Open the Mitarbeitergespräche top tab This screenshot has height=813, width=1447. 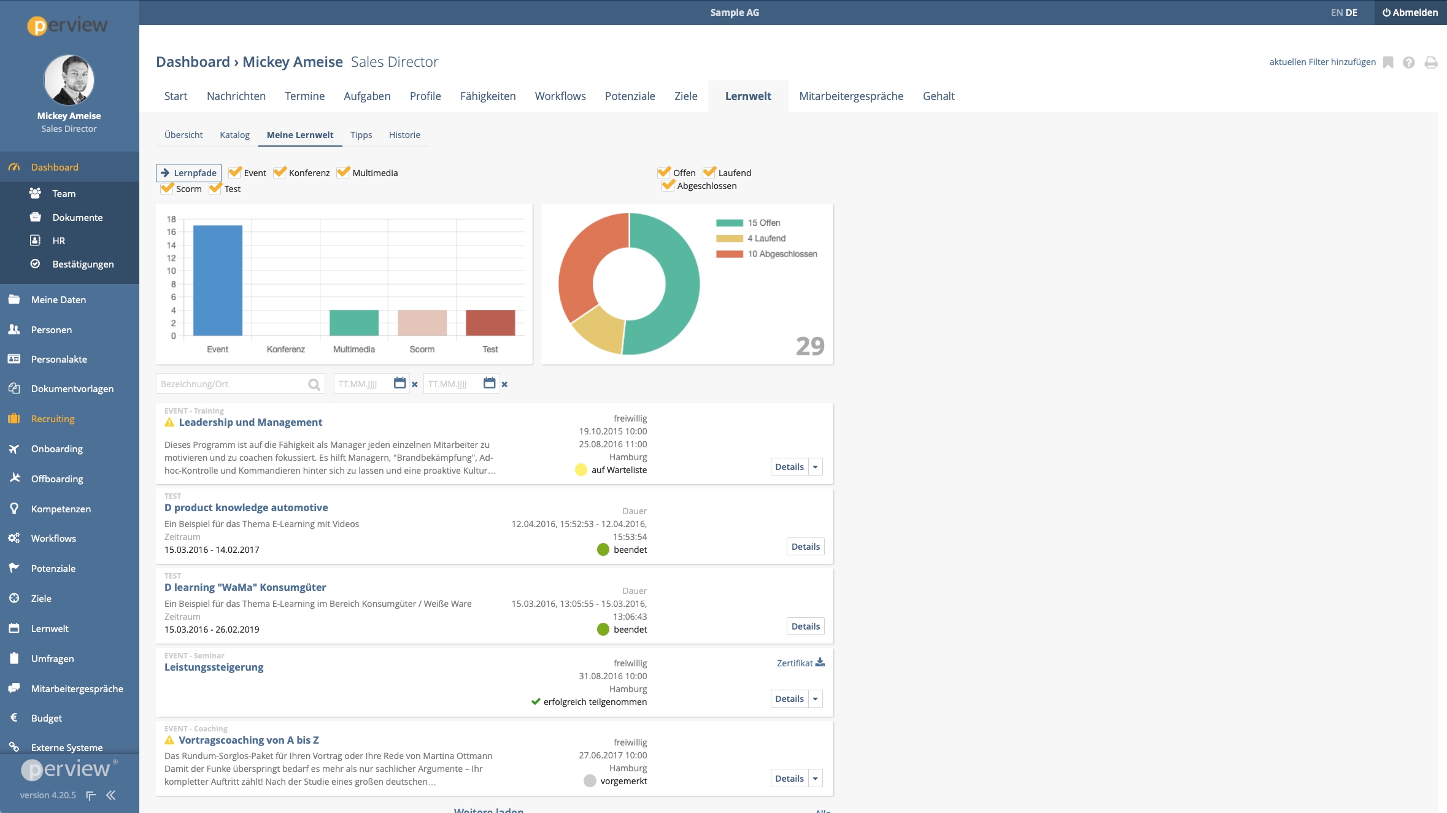pyautogui.click(x=851, y=96)
